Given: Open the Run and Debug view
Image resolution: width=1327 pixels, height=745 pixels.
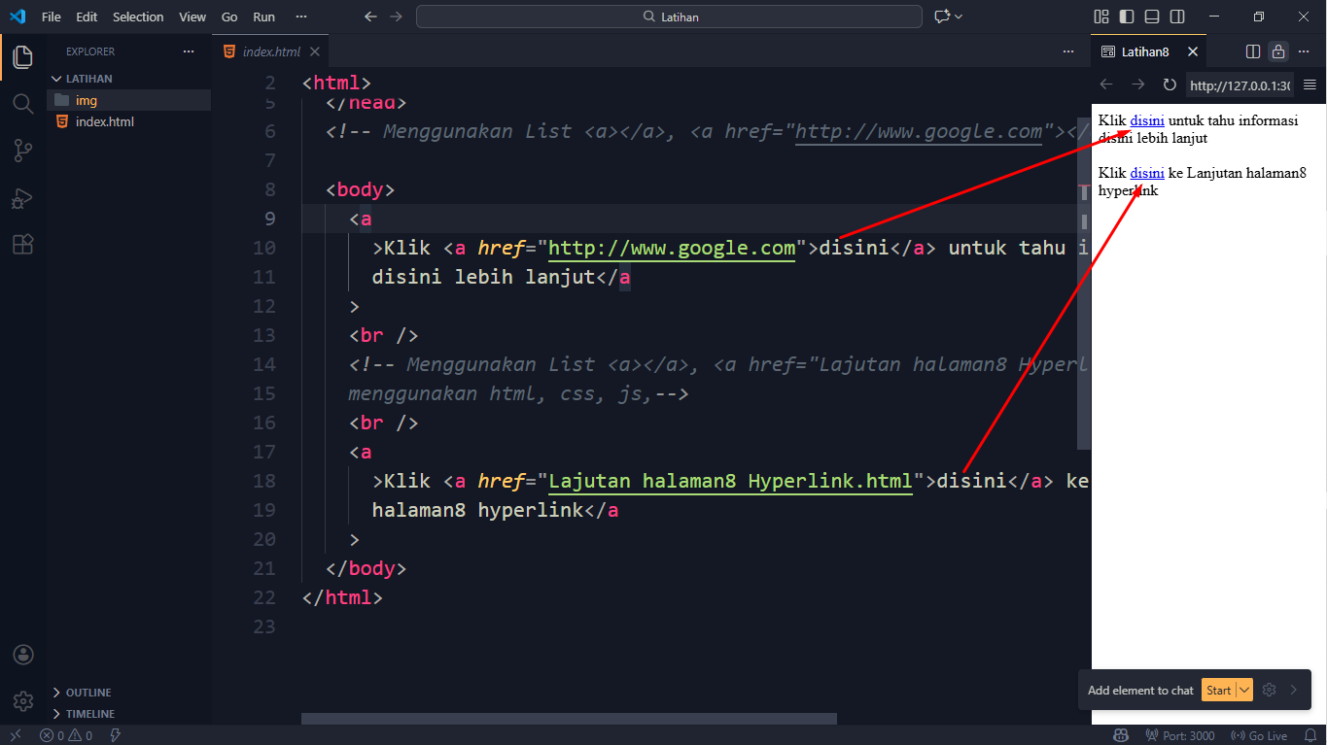Looking at the screenshot, I should (x=22, y=198).
